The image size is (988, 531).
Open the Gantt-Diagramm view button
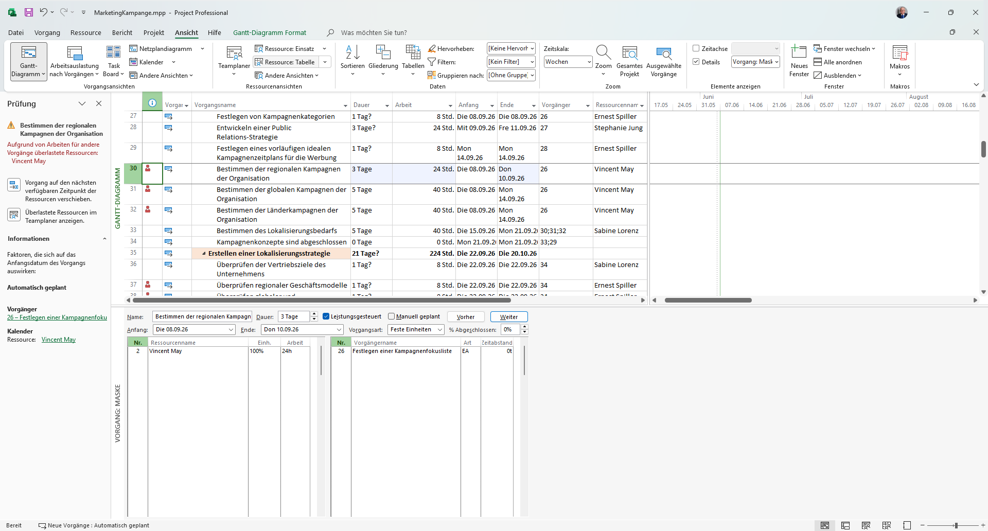pos(28,61)
